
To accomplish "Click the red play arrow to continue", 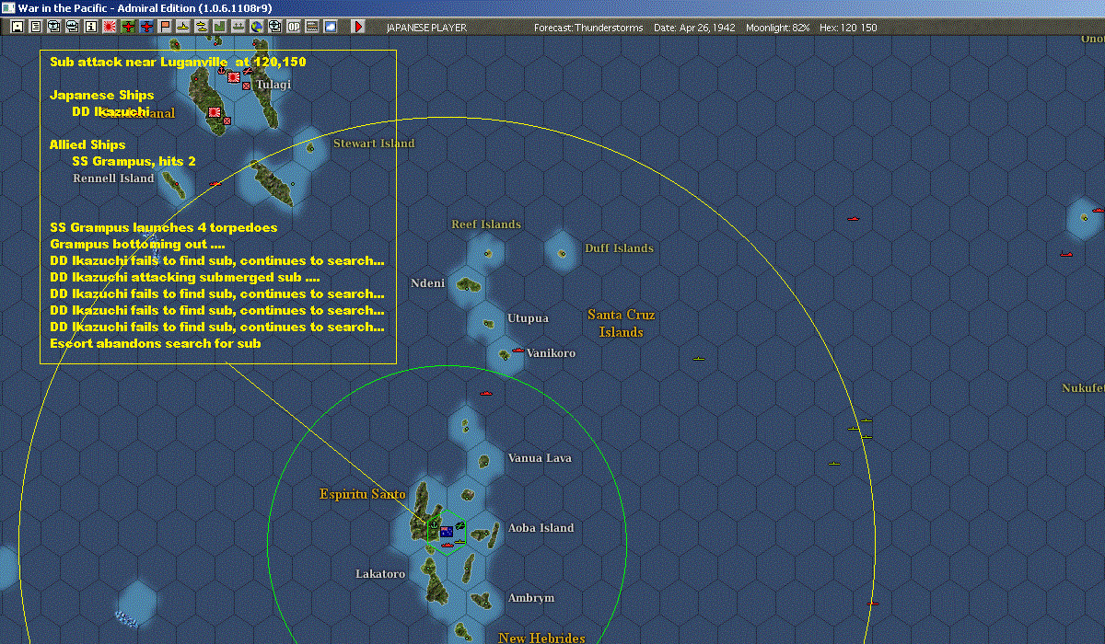I will pyautogui.click(x=358, y=27).
